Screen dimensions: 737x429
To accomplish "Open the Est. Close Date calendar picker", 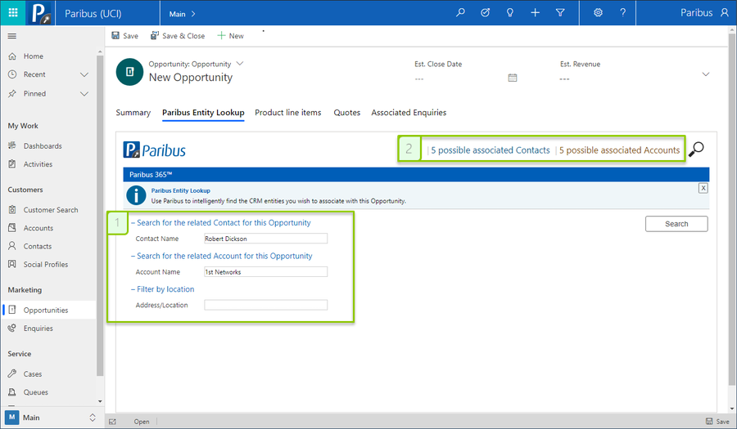I will pyautogui.click(x=513, y=78).
